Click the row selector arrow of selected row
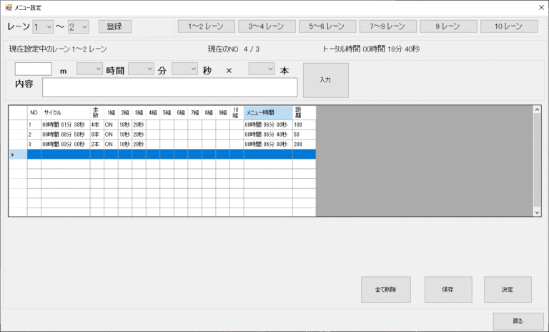 point(13,154)
